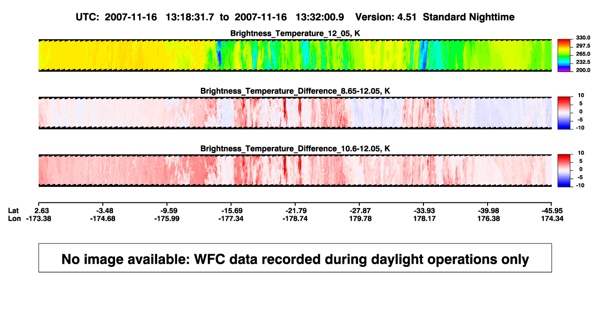Click longitude value -174.68
Image resolution: width=613 pixels, height=314 pixels.
[x=102, y=218]
